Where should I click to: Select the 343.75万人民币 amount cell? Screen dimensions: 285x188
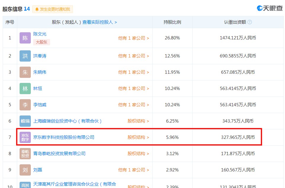point(238,121)
